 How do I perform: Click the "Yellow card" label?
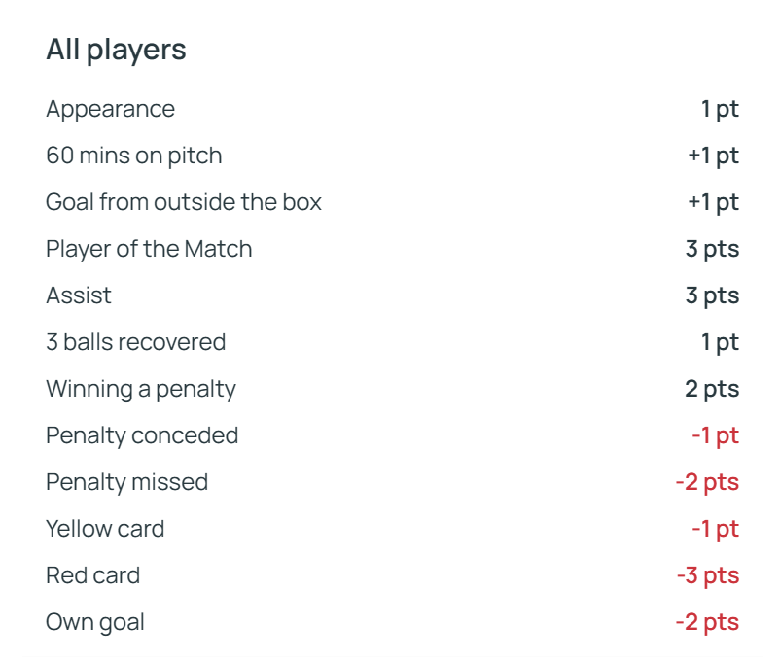click(105, 529)
